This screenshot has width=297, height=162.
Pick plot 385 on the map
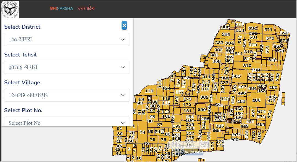pos(226,34)
